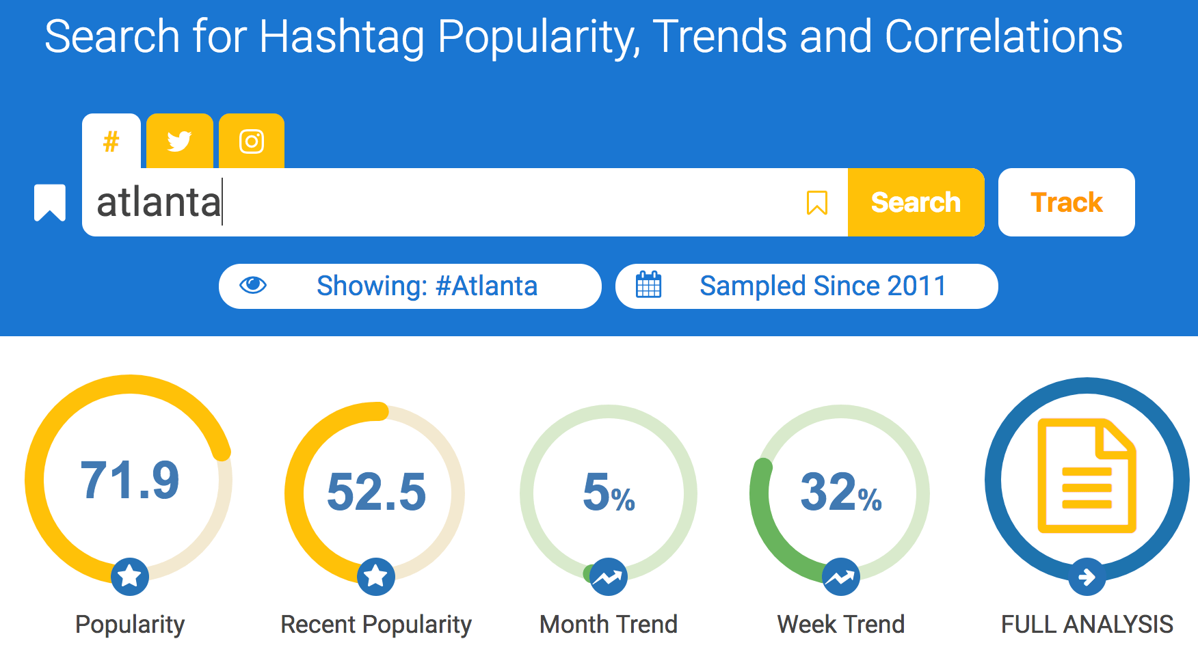Click the star badge under the 71.9 popularity gauge

[x=130, y=576]
